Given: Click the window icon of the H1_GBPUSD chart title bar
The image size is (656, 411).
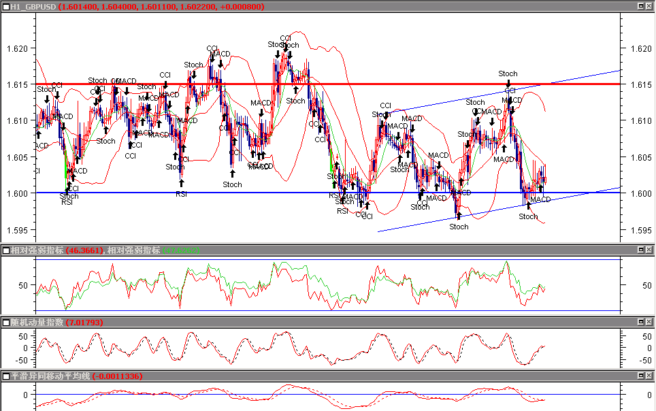Looking at the screenshot, I should coord(6,7).
